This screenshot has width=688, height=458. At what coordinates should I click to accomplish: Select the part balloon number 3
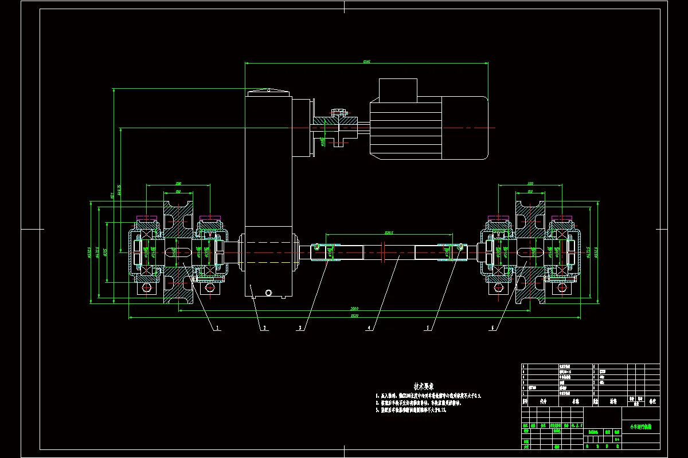click(x=300, y=329)
